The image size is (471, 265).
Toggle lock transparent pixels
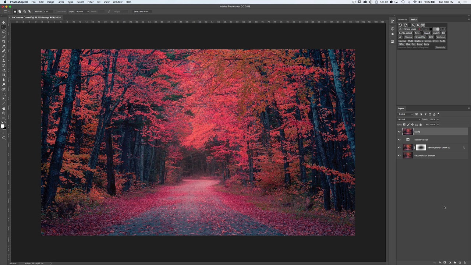(404, 124)
